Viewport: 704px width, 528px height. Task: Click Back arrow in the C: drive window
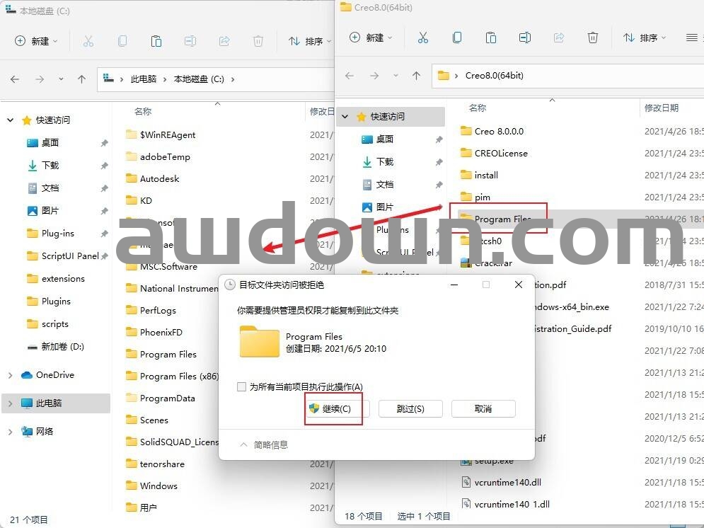tap(15, 79)
